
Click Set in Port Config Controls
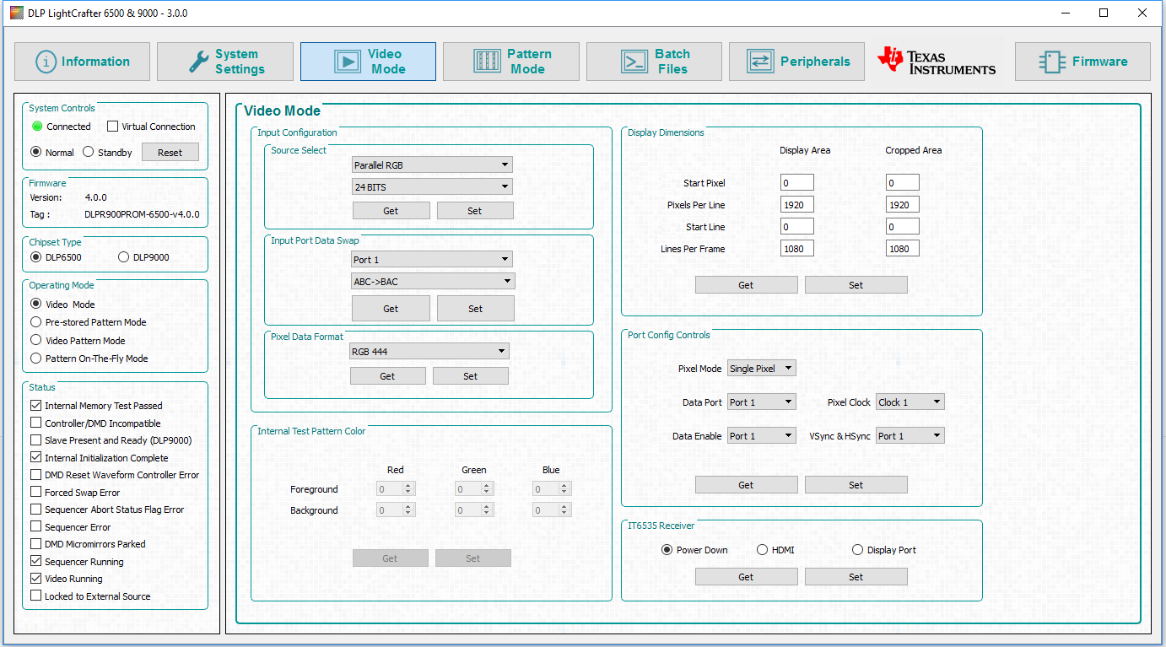856,485
